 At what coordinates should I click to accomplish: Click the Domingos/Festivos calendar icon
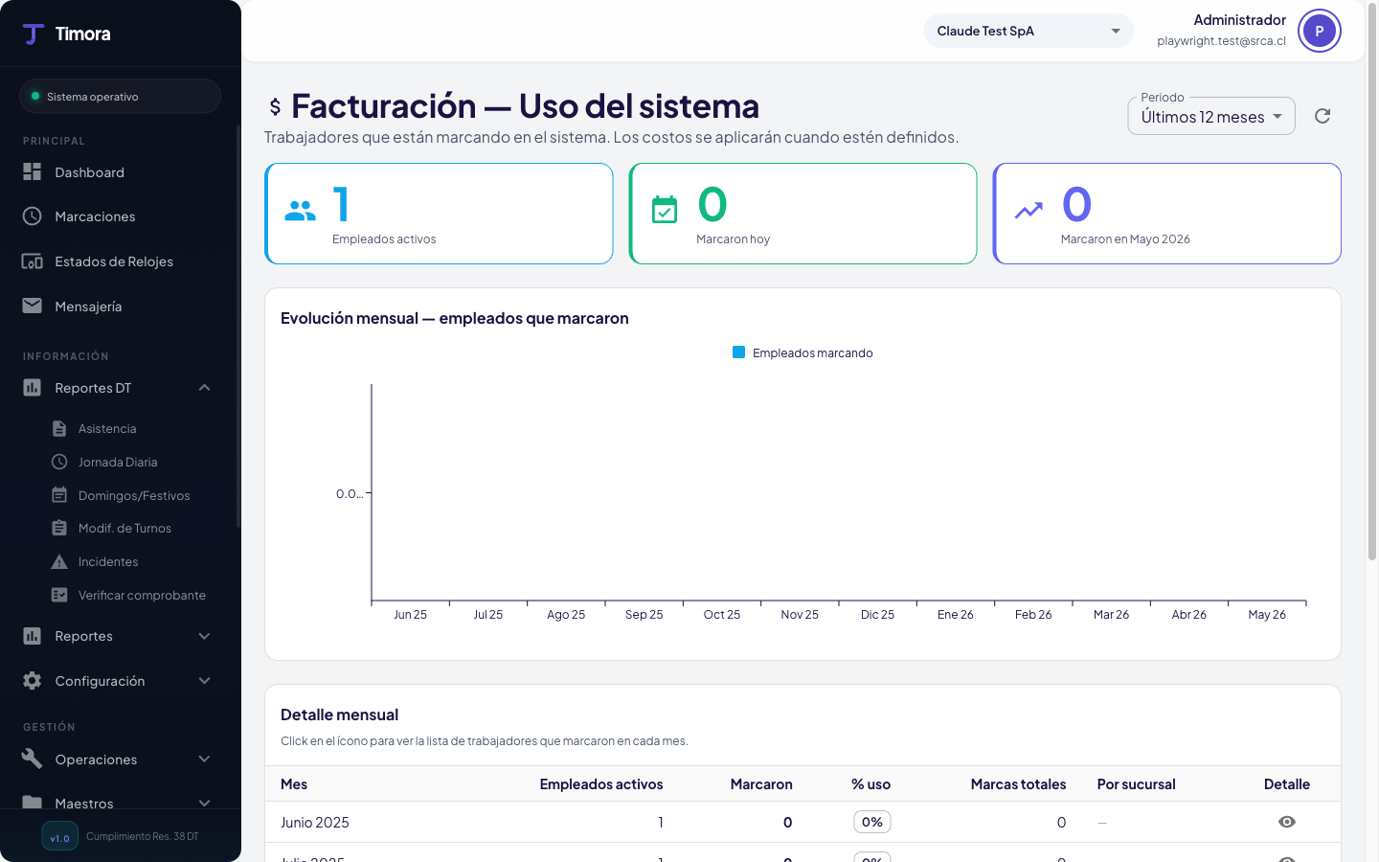coord(59,495)
